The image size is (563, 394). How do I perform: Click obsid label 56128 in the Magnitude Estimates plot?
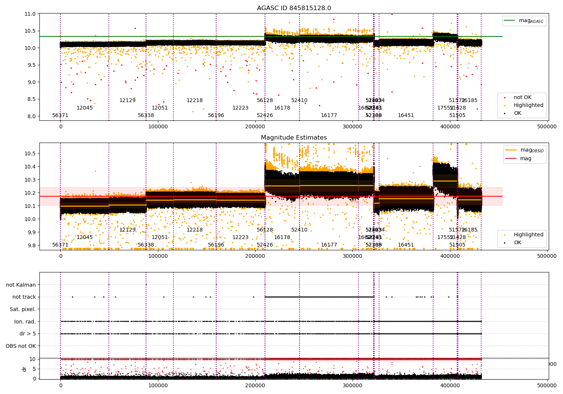coord(265,230)
